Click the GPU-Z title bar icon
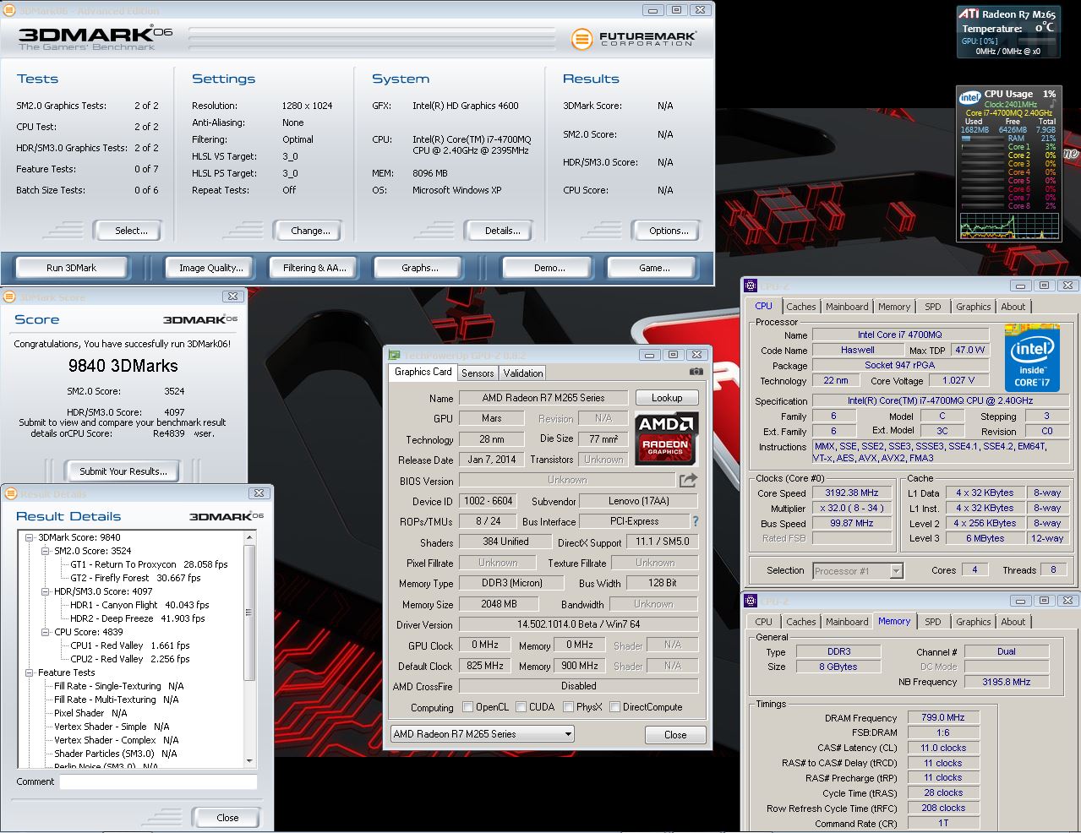This screenshot has width=1081, height=833. pos(393,355)
